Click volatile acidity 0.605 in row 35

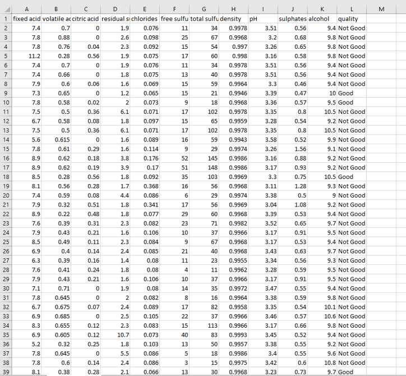tap(56, 335)
